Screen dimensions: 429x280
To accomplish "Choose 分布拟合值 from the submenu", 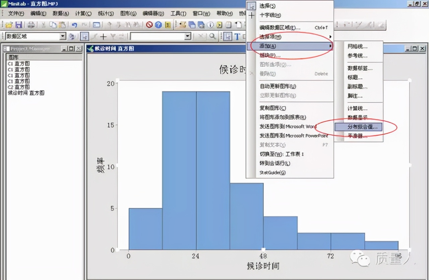I will click(x=359, y=127).
